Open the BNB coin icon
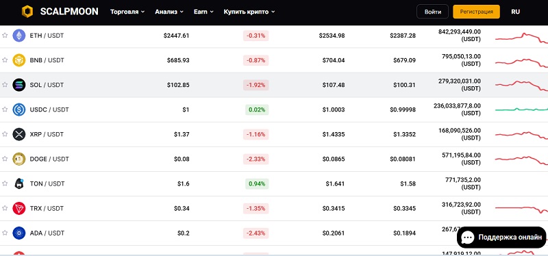The height and width of the screenshot is (256, 548). pyautogui.click(x=19, y=60)
